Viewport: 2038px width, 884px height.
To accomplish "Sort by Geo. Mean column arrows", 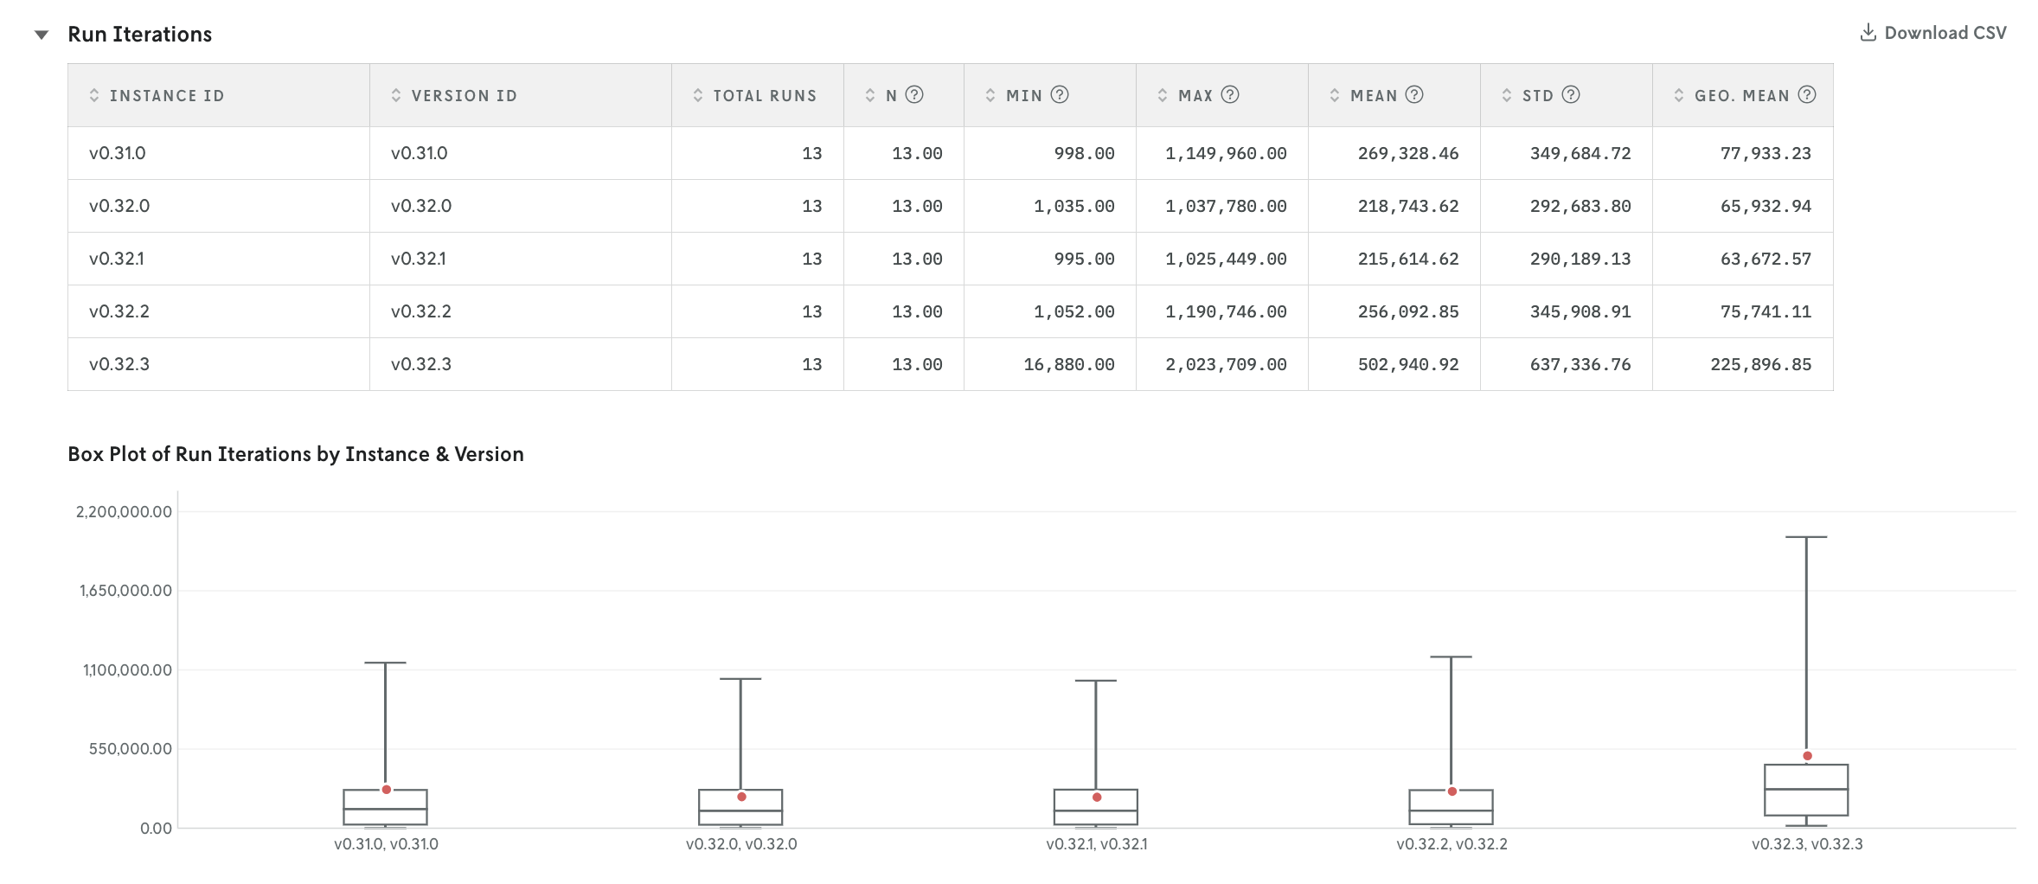I will click(1679, 95).
